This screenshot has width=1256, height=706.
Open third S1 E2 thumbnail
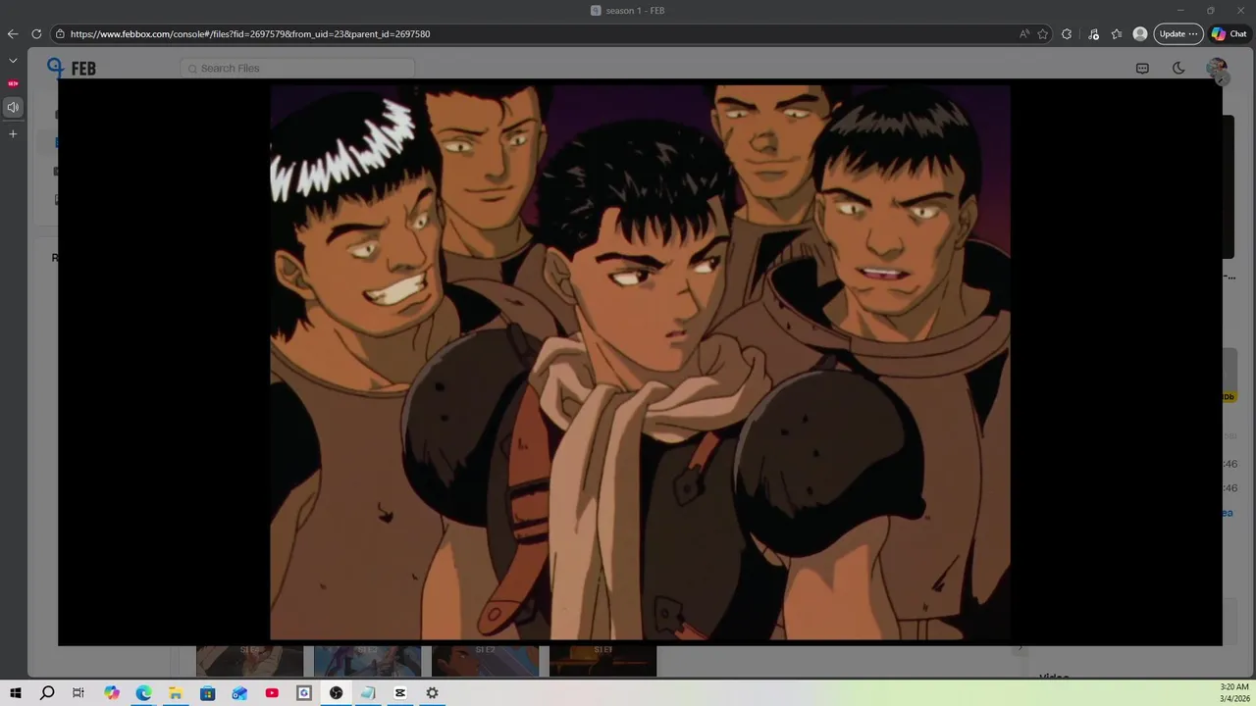(485, 661)
